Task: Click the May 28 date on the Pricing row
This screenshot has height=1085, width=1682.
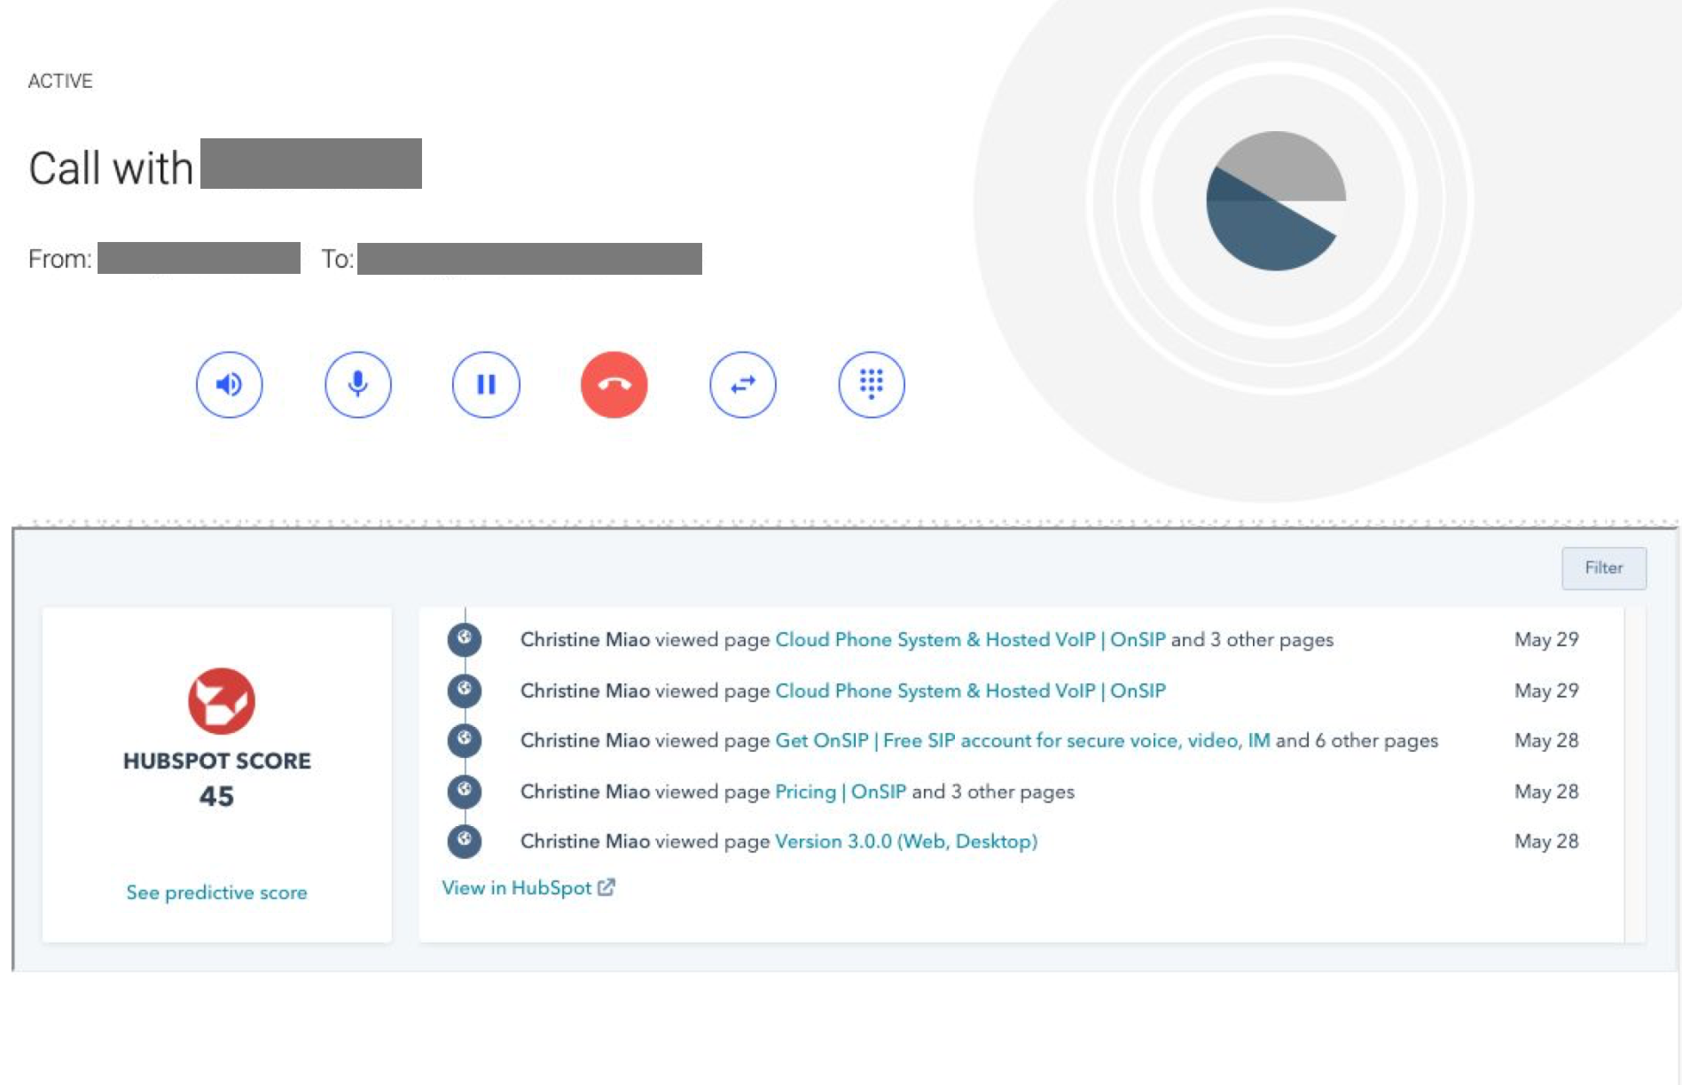Action: click(x=1545, y=791)
